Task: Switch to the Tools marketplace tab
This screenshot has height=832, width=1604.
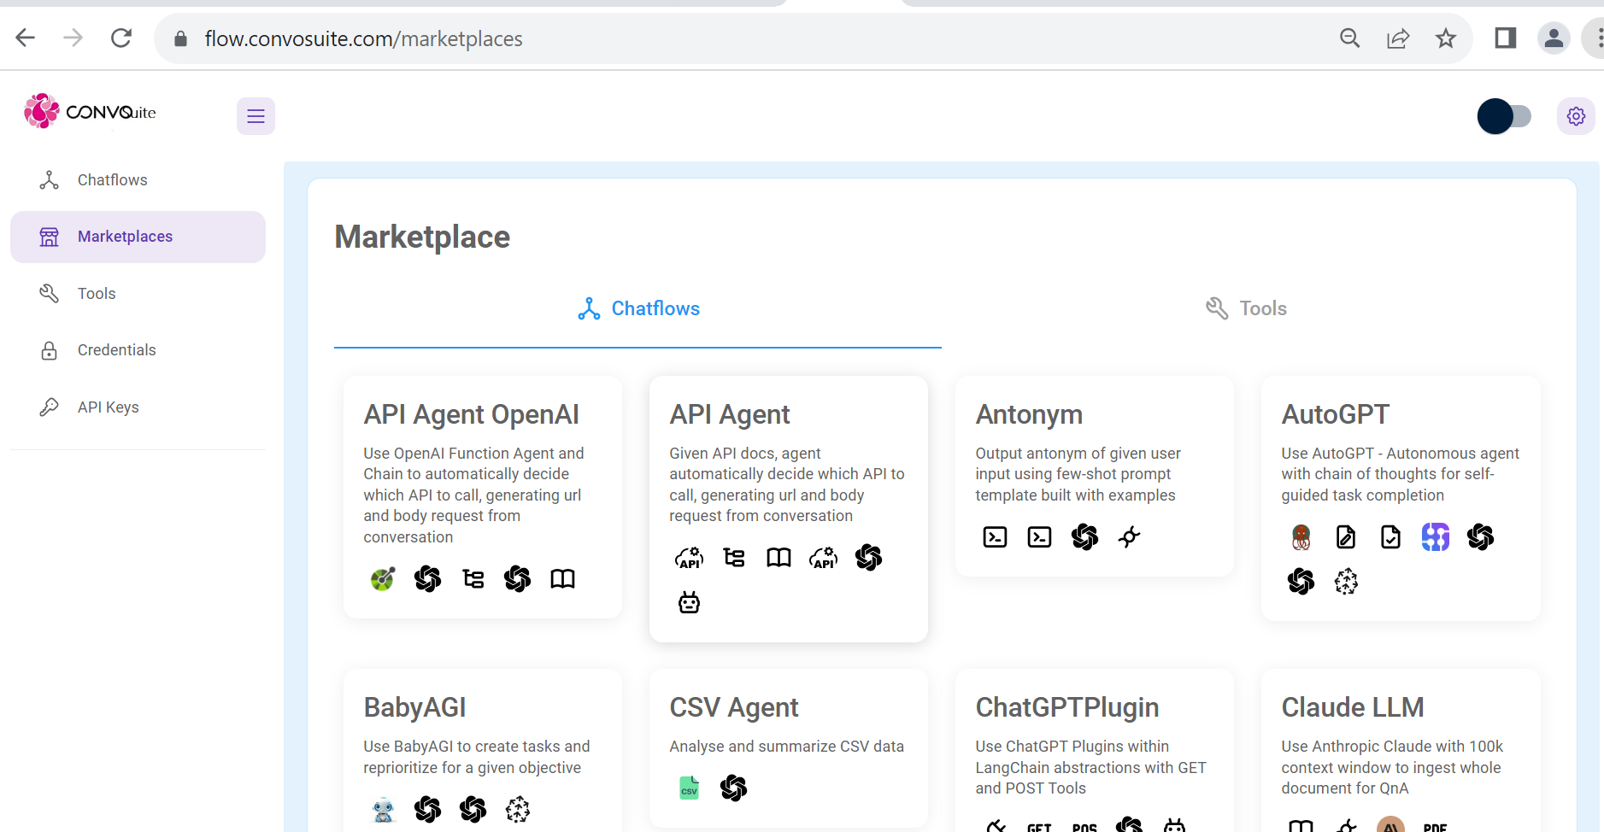Action: [1246, 308]
